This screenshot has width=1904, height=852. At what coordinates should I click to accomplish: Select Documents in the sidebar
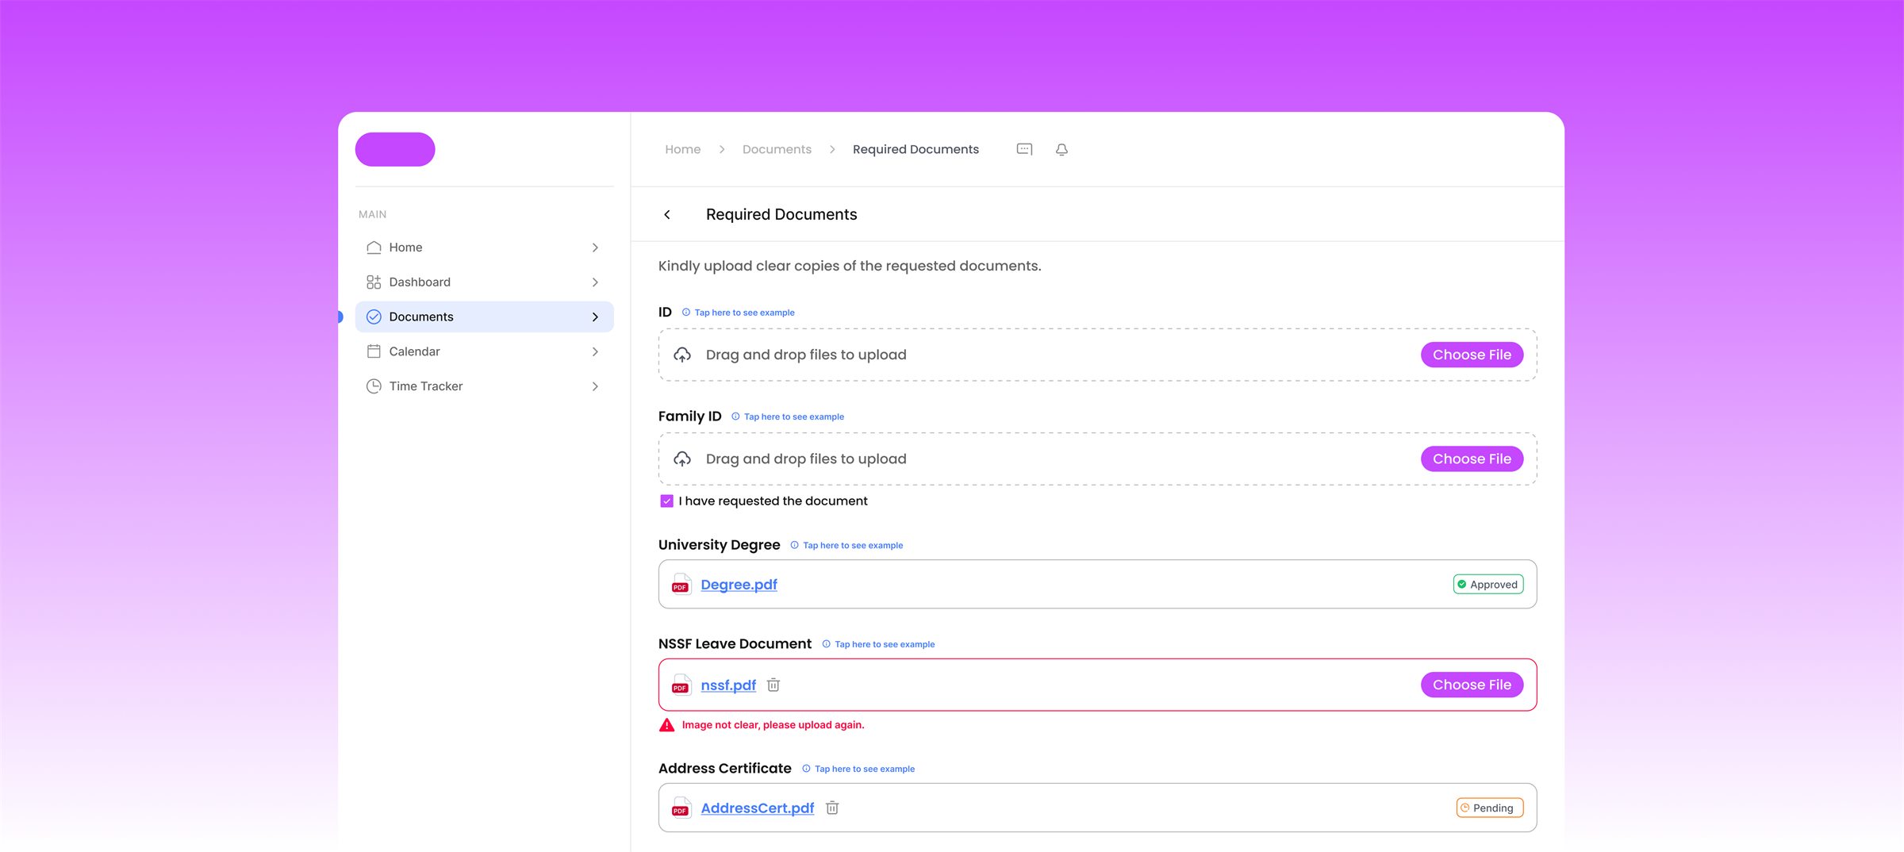coord(485,317)
